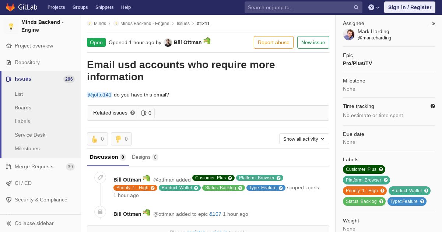This screenshot has width=442, height=232.
Task: Open the Service Desk sidebar item
Action: tap(30, 135)
